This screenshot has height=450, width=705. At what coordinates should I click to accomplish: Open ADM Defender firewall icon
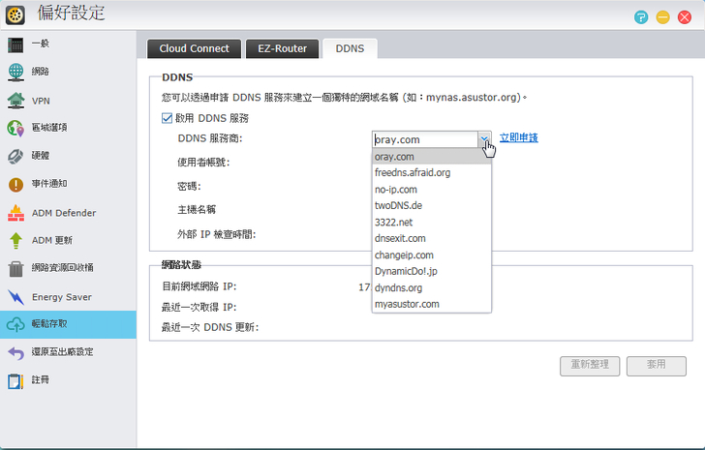[x=15, y=213]
